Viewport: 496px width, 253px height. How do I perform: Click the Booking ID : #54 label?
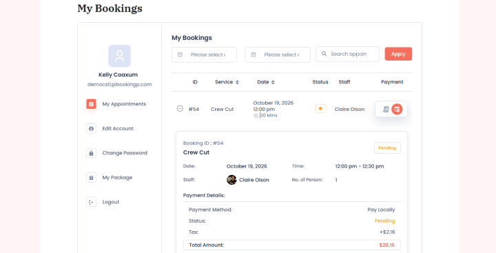point(203,143)
